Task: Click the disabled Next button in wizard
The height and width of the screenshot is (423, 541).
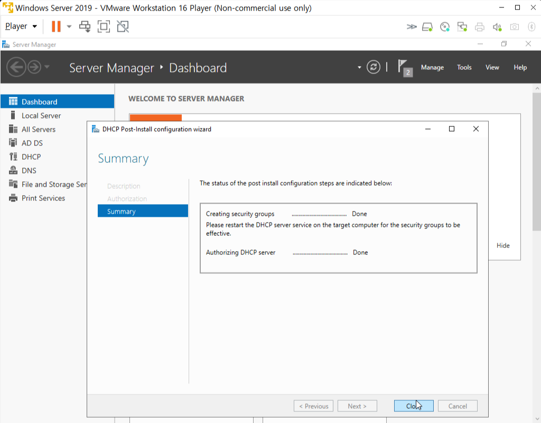Action: 357,406
